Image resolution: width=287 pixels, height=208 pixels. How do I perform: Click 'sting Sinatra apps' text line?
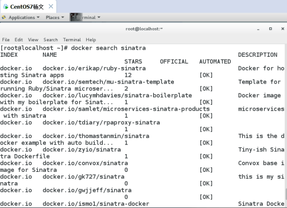[32, 75]
